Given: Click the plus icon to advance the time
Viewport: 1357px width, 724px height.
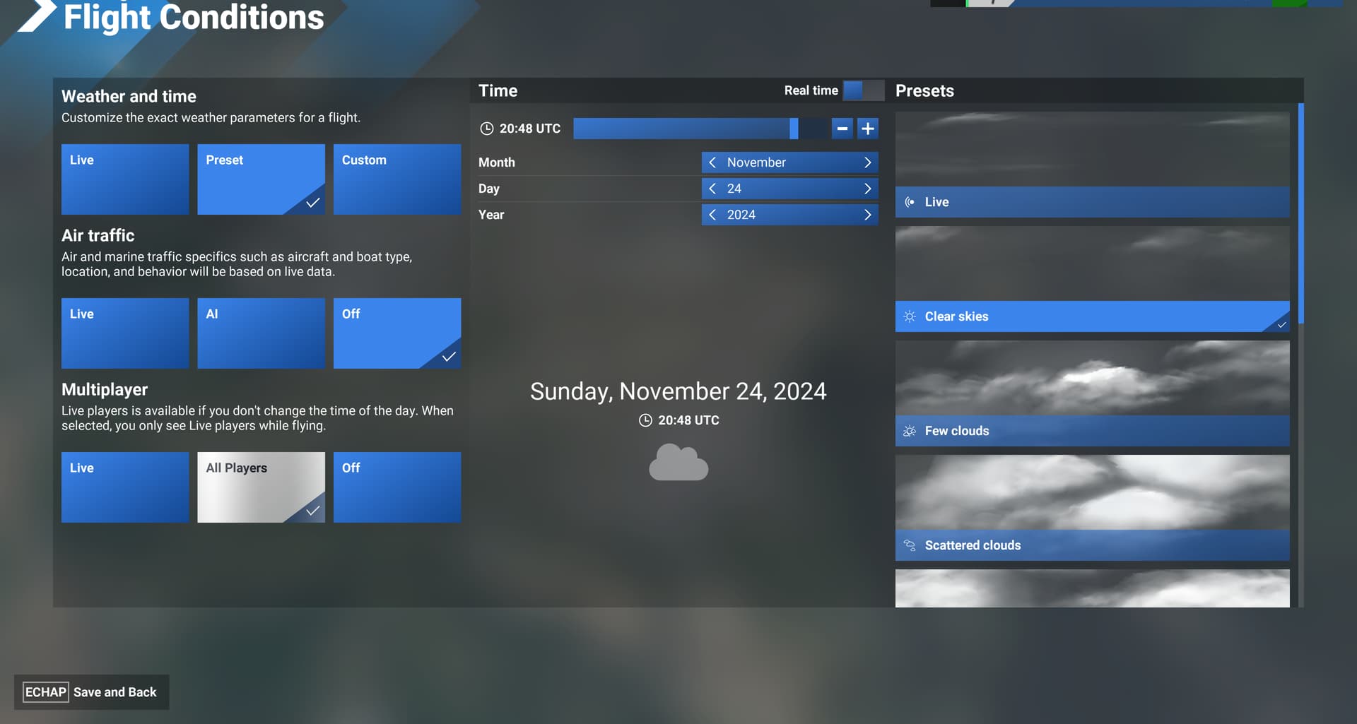Looking at the screenshot, I should pos(868,129).
